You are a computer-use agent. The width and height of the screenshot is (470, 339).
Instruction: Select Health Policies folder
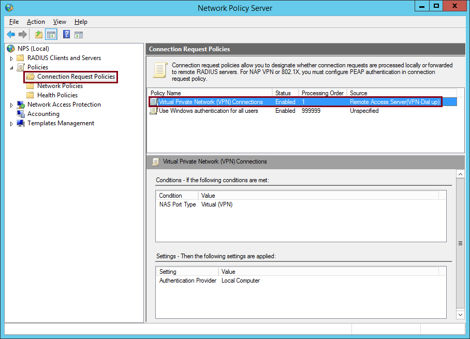[x=57, y=95]
